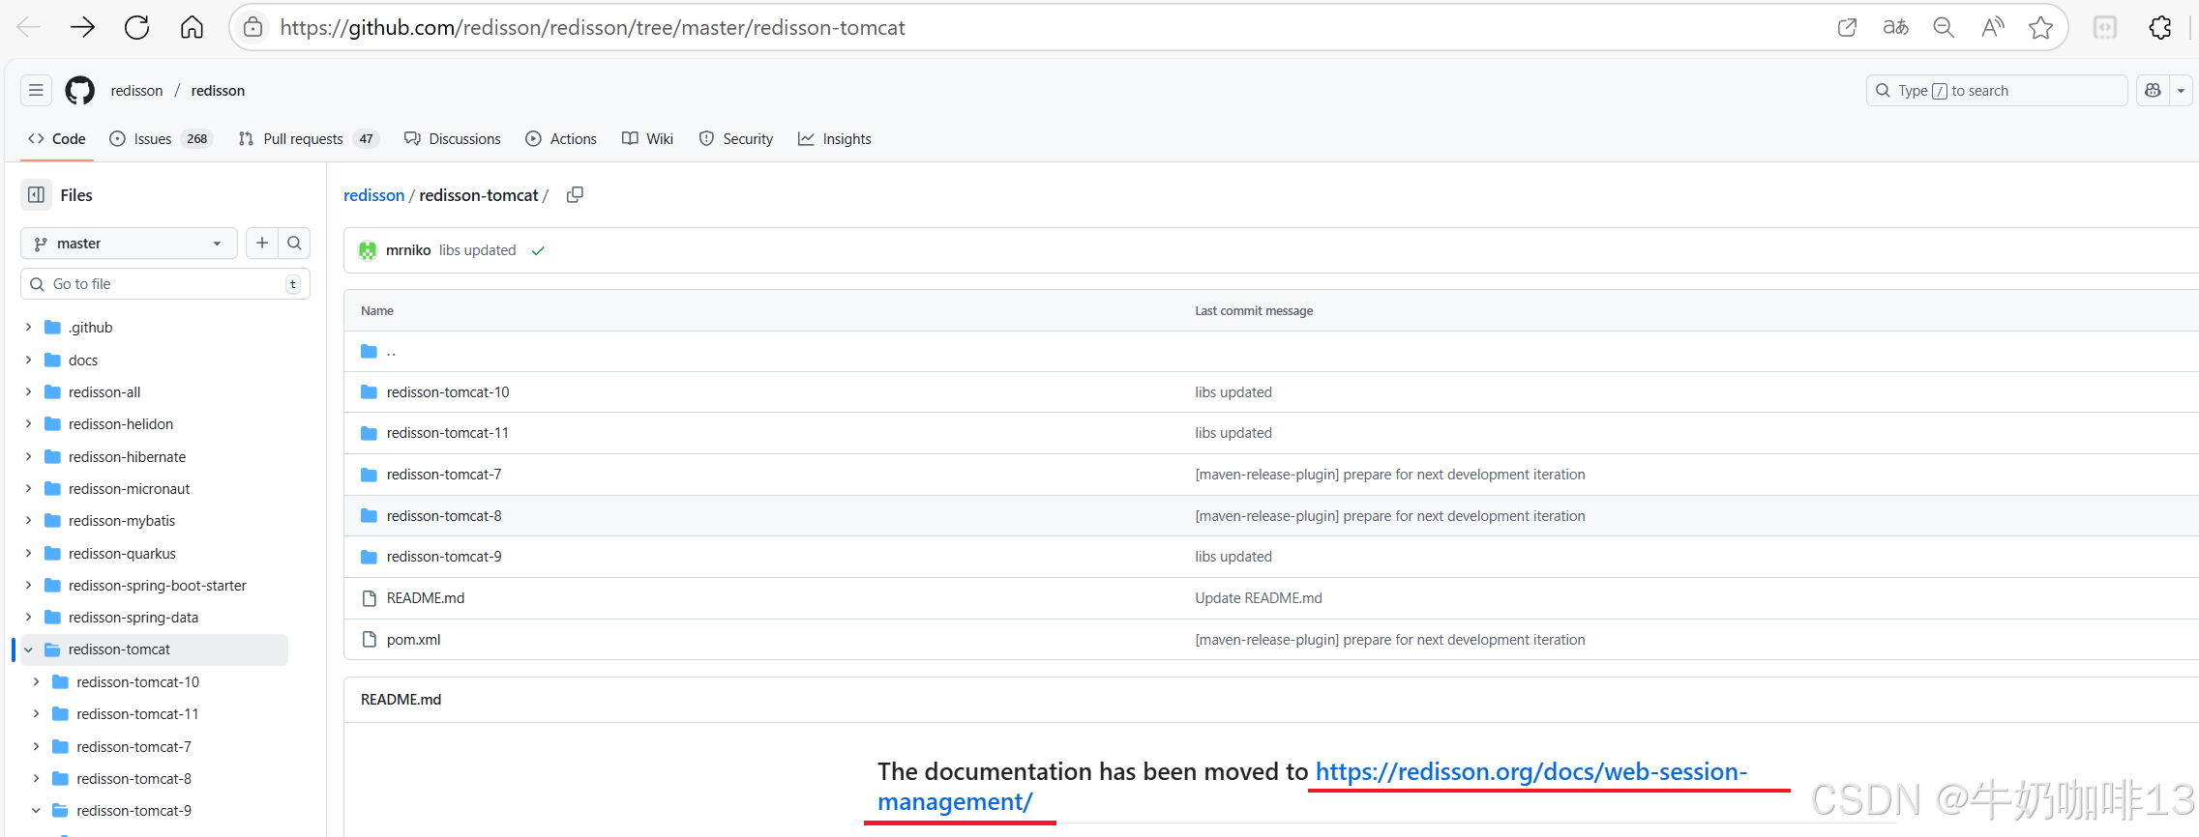Open the Wiki tab

647,138
